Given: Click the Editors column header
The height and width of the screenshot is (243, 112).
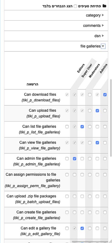Looking at the screenshot, I should coord(81,68).
